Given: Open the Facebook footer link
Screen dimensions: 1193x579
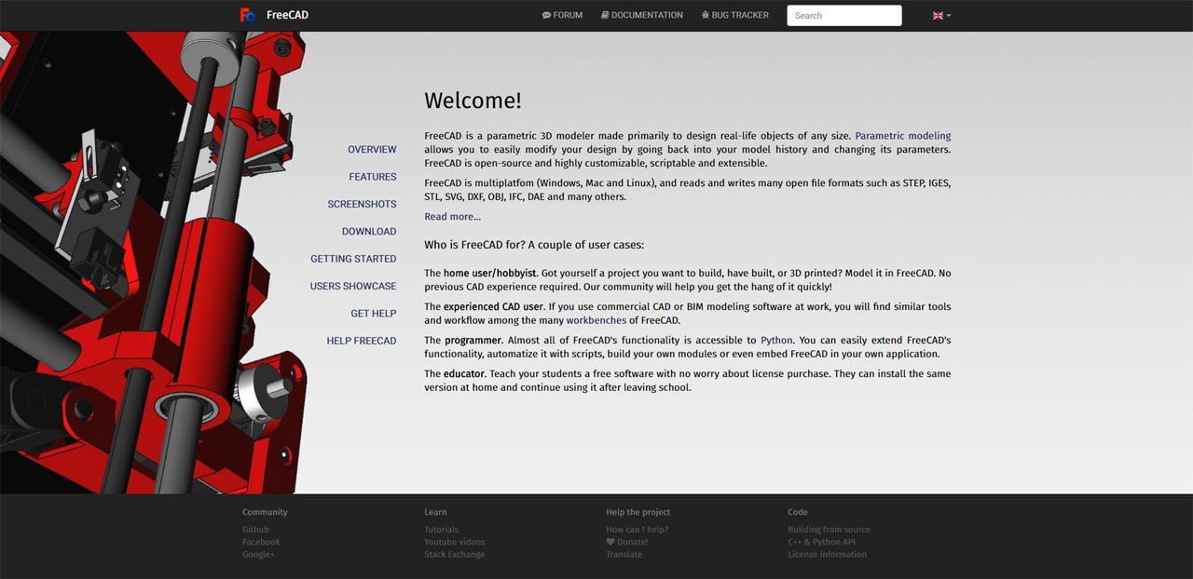Looking at the screenshot, I should (x=261, y=542).
